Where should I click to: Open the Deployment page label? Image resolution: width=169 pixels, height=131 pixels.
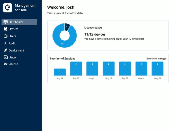16,50
